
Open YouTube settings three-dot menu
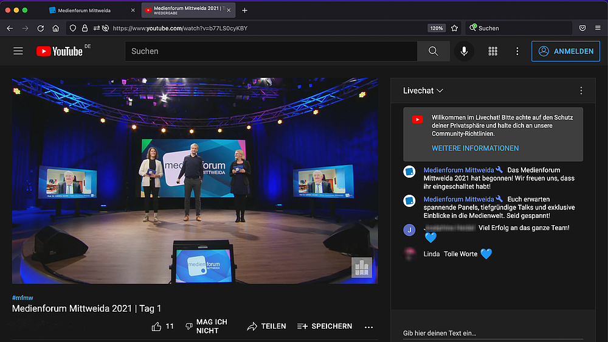point(517,51)
